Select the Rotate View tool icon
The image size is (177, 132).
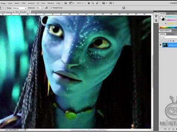point(97,3)
